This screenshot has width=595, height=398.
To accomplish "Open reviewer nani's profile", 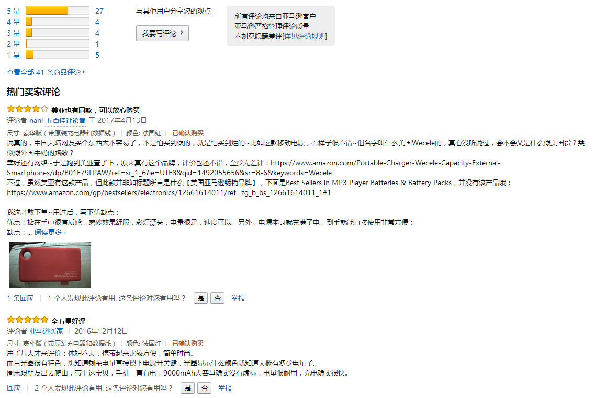I will click(36, 121).
